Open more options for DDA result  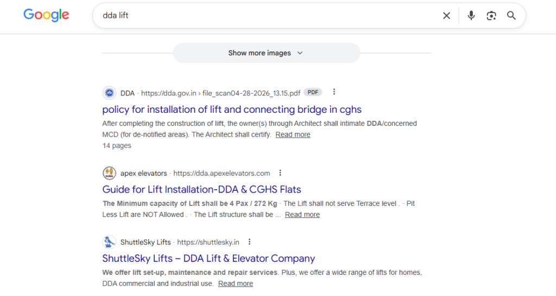pyautogui.click(x=334, y=92)
